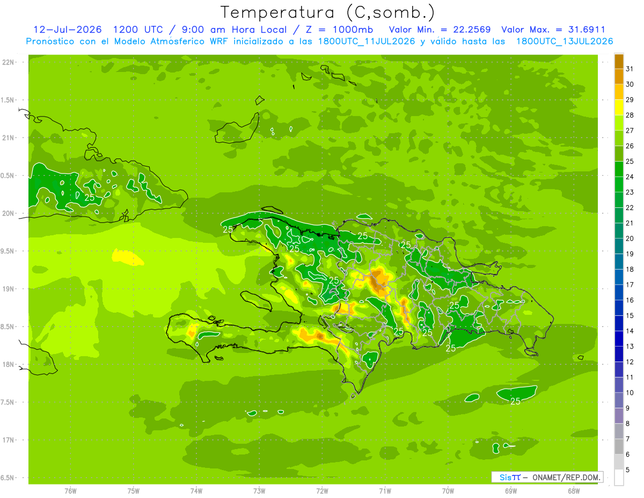
Task: Click the "70W" longitude axis label
Action: (448, 491)
